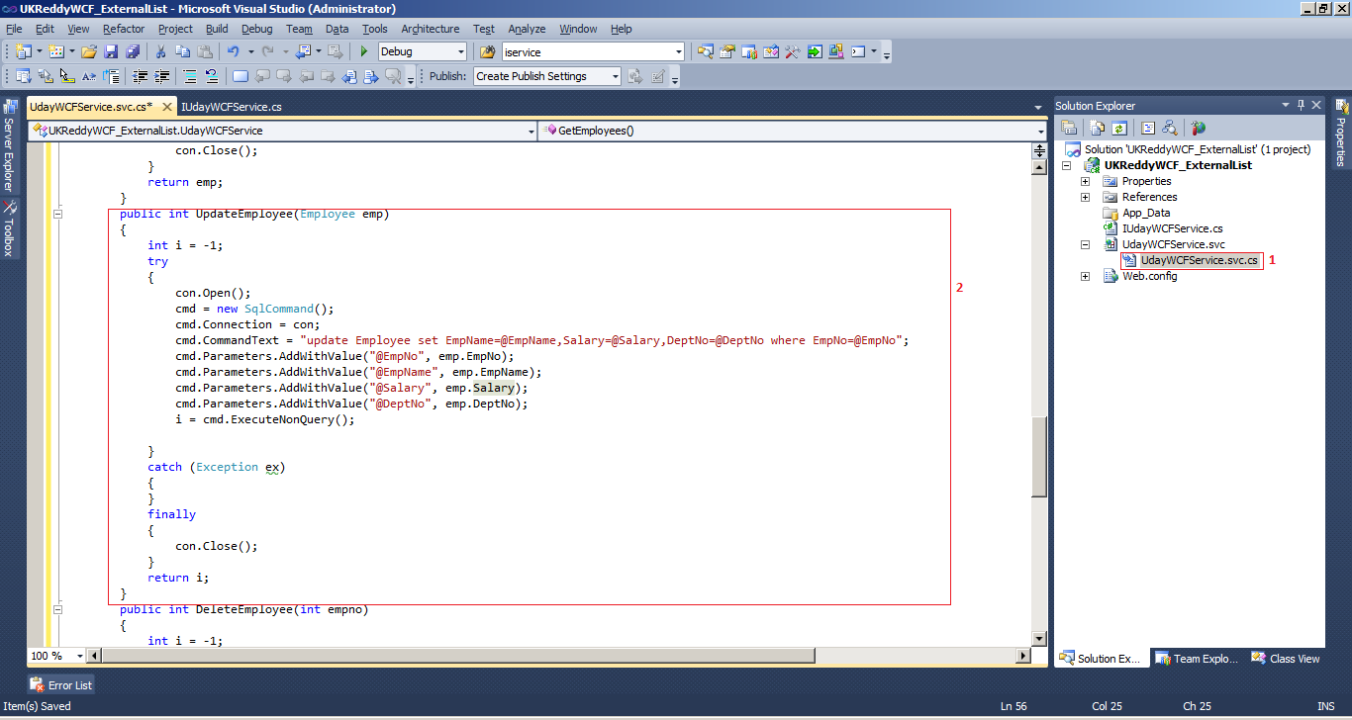Close the UdayWCFService.svc.cs tab
This screenshot has width=1352, height=720.
point(167,106)
